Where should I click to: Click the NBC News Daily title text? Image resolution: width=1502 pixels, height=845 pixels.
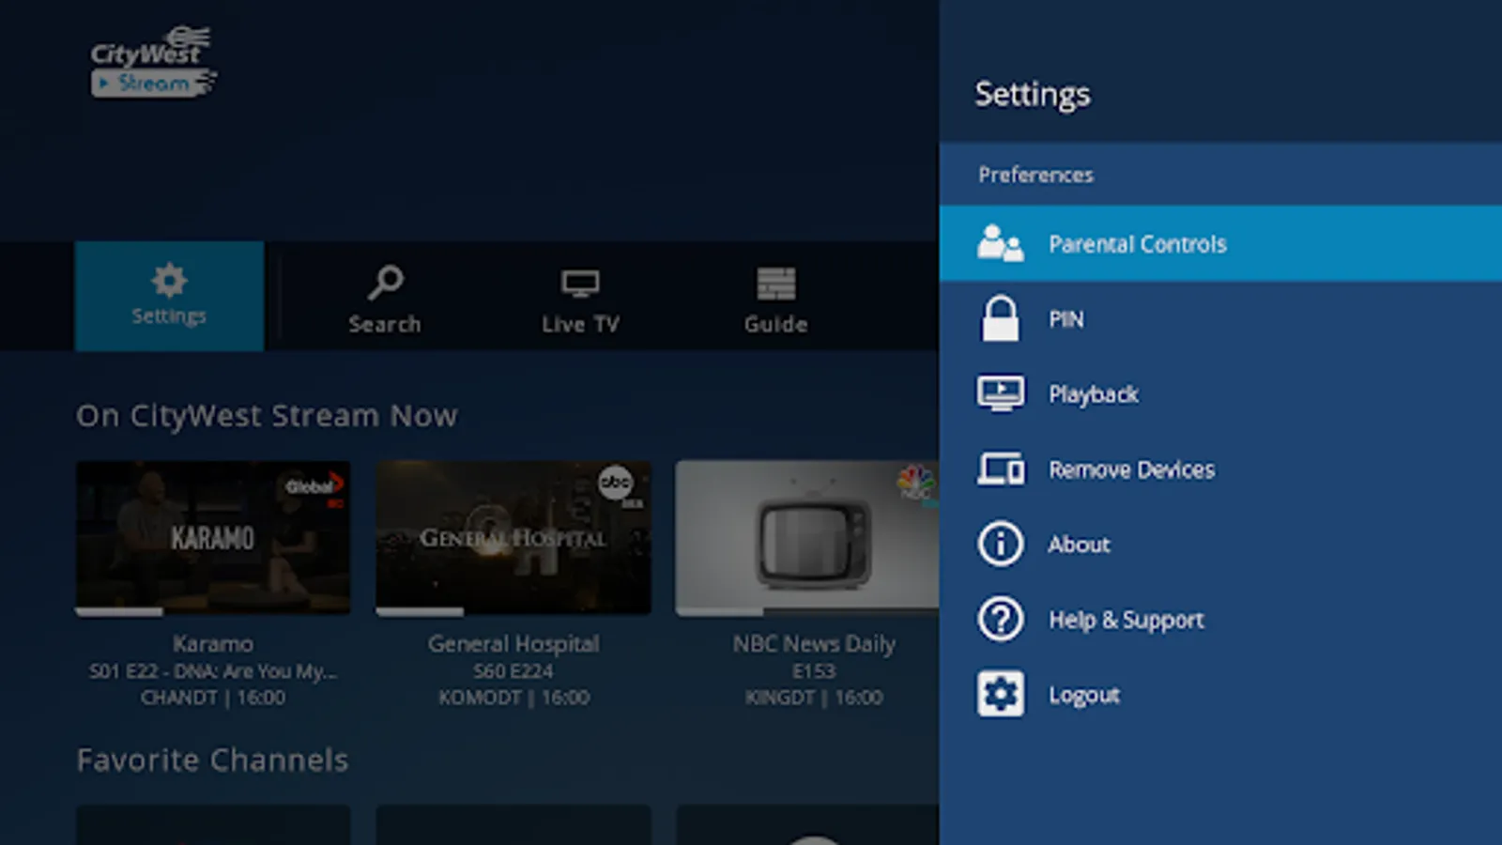(814, 644)
